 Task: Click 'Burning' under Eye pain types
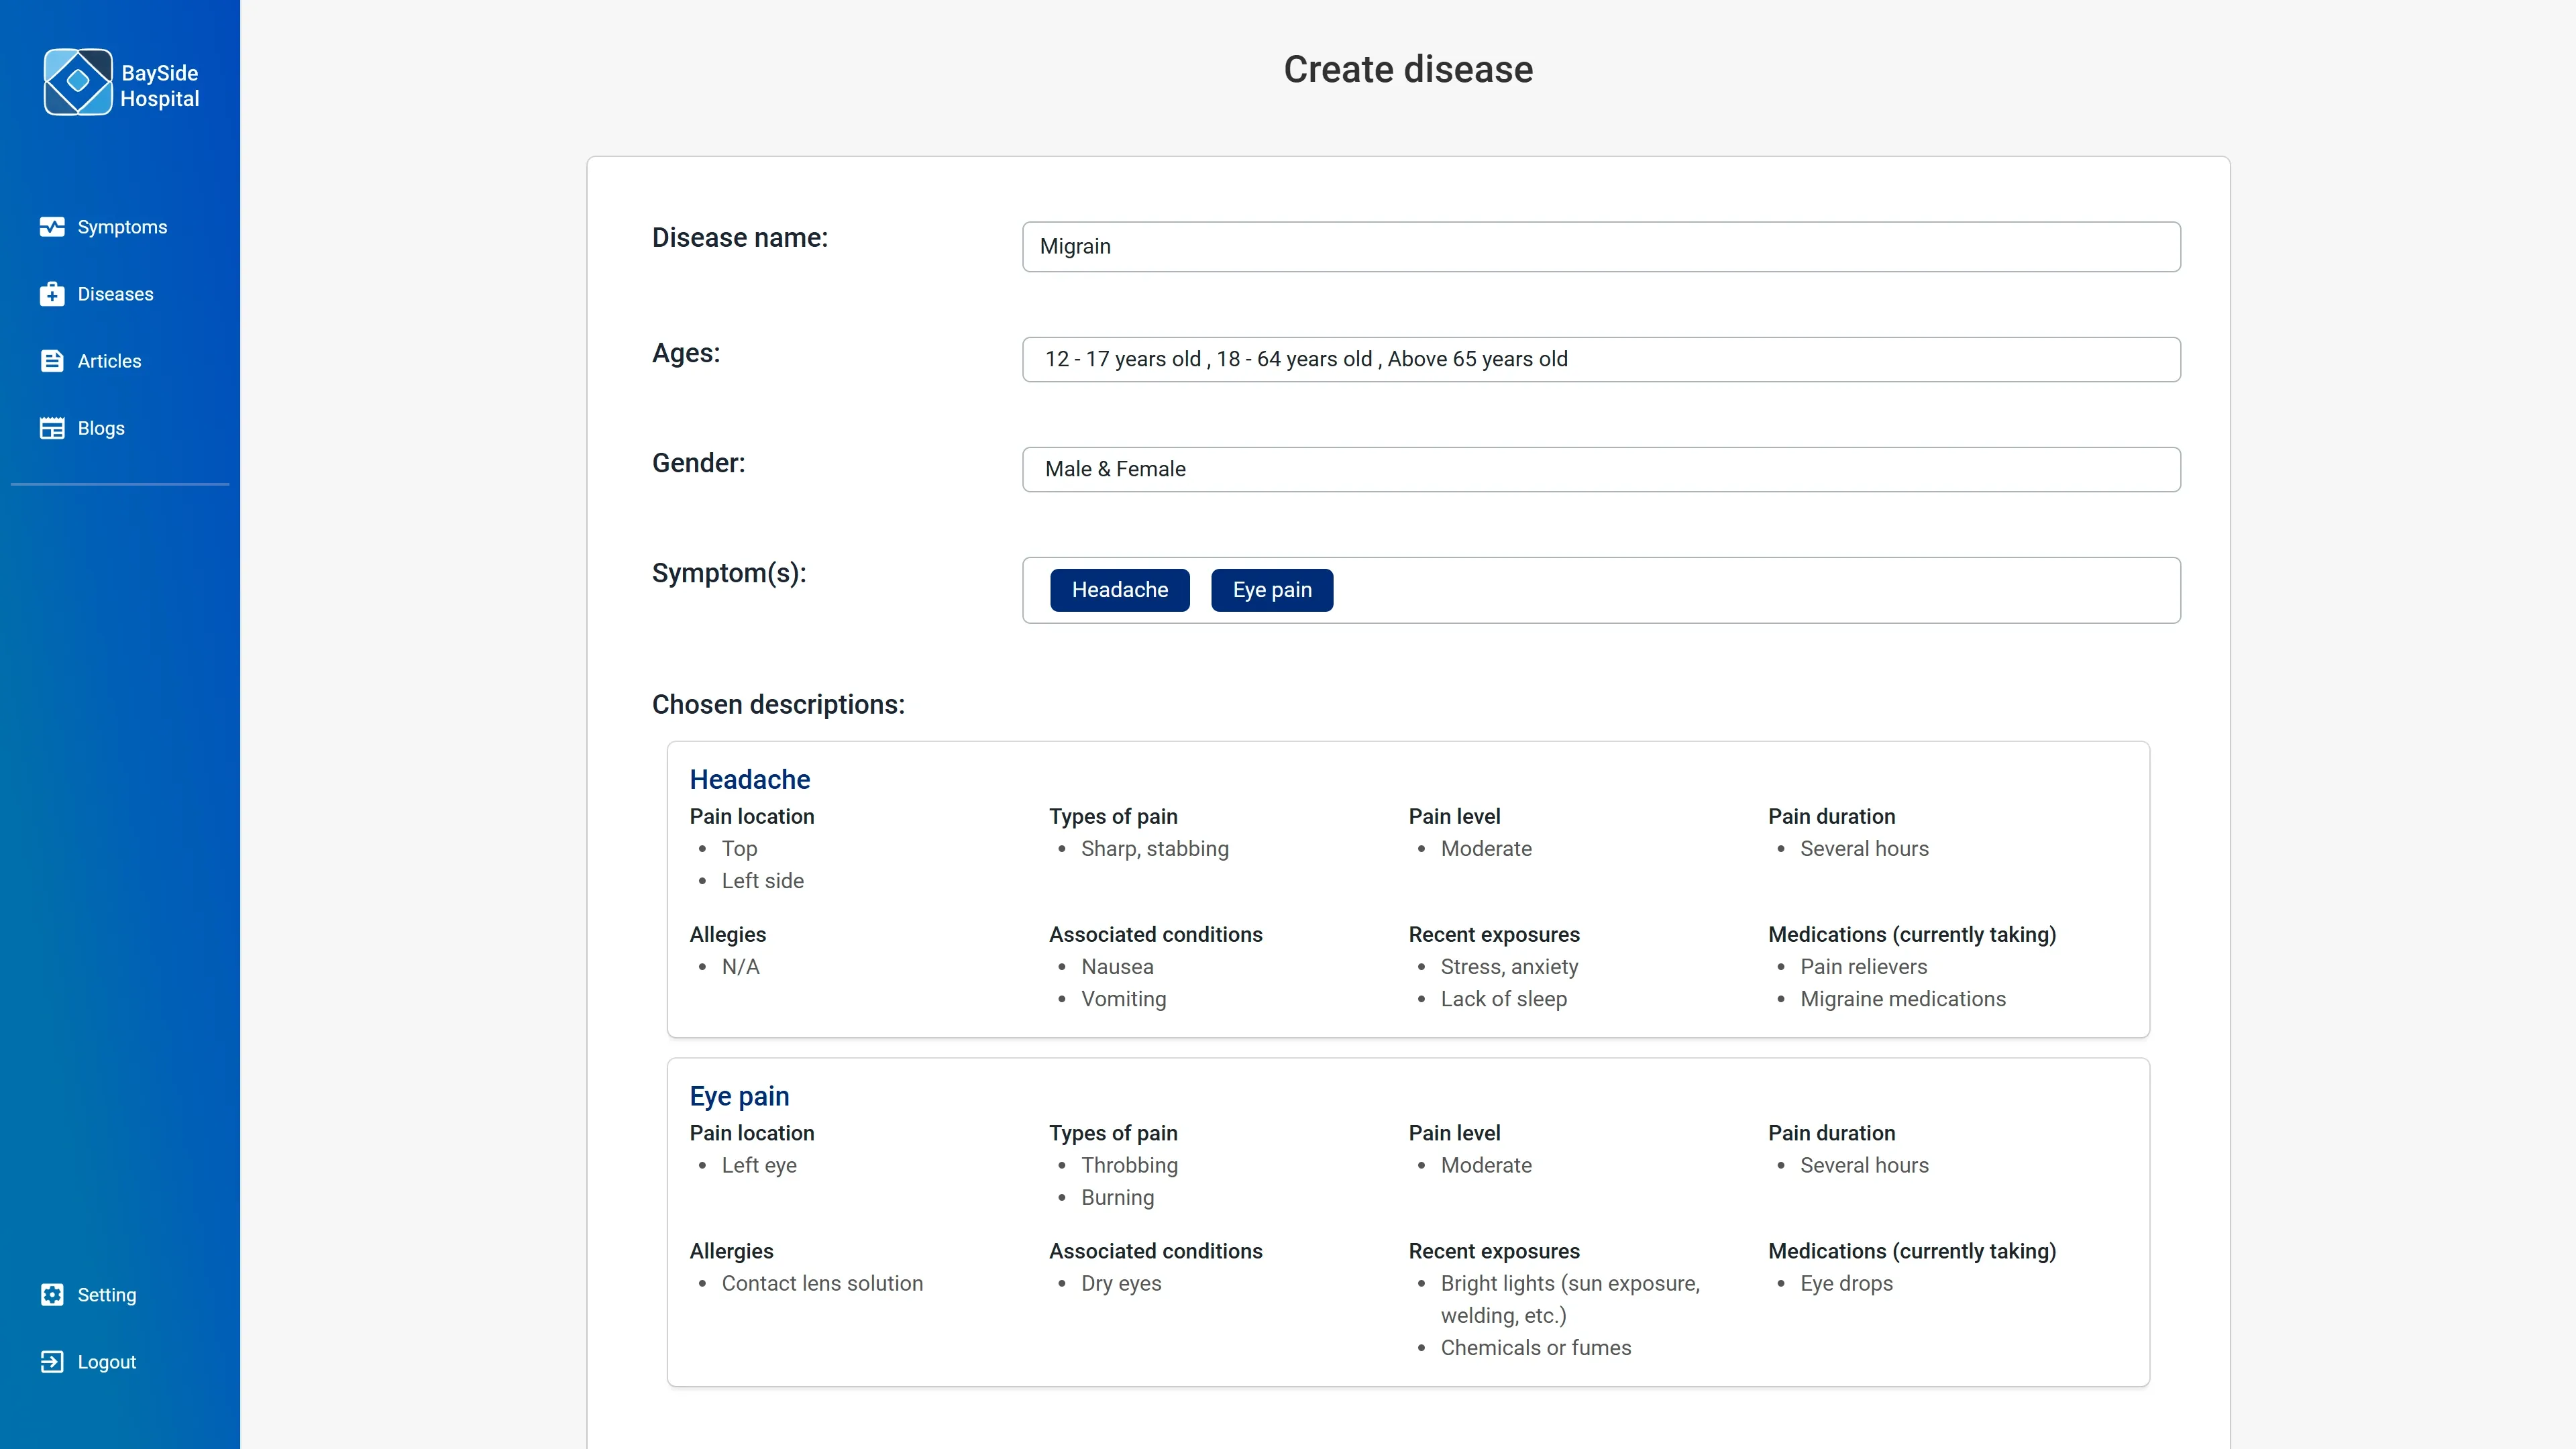click(x=1117, y=1198)
